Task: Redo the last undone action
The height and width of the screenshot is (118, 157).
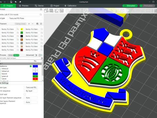Action: (x=20, y=2)
